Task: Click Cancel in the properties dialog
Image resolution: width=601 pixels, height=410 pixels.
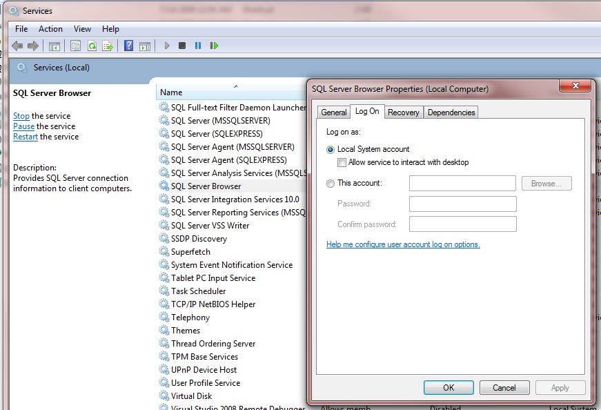Action: click(x=504, y=388)
